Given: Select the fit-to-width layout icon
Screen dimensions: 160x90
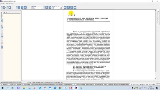Looking at the screenshot, I should click(25, 7).
